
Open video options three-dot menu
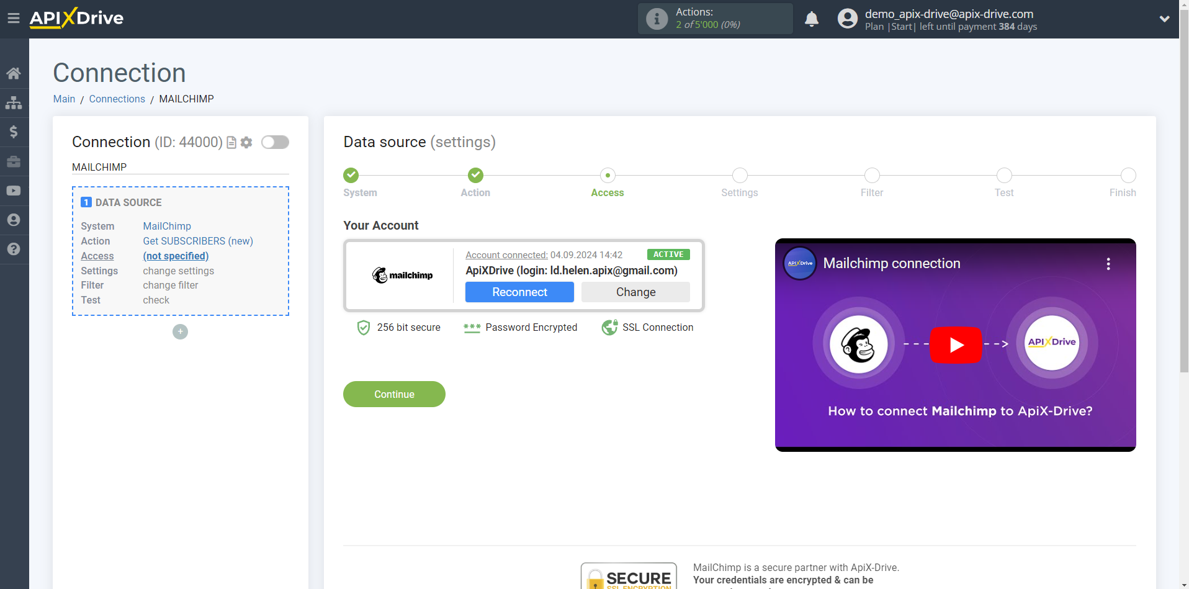pyautogui.click(x=1108, y=264)
